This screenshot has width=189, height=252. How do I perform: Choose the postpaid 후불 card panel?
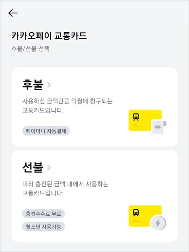(x=94, y=107)
